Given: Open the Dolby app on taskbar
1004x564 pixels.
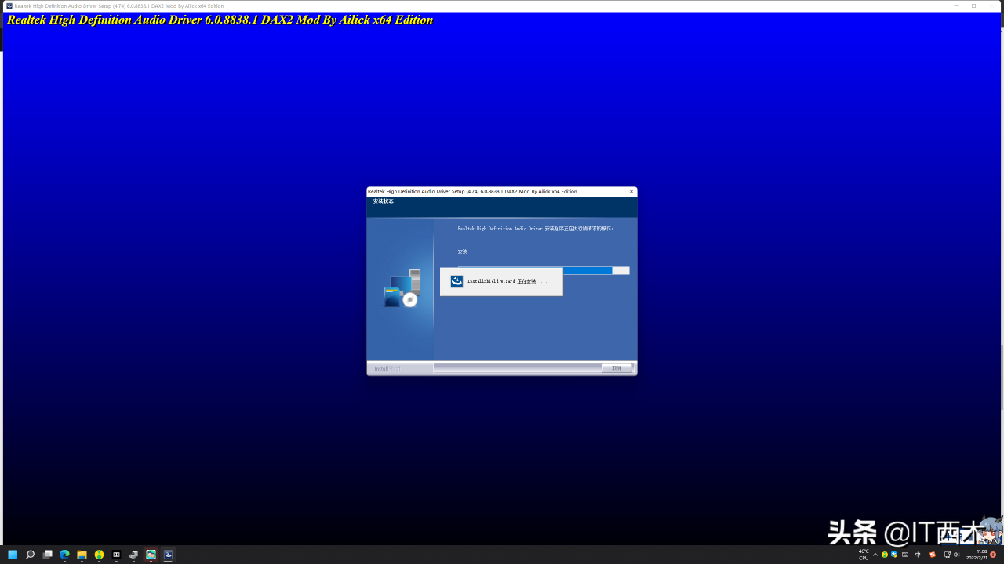Looking at the screenshot, I should click(116, 555).
